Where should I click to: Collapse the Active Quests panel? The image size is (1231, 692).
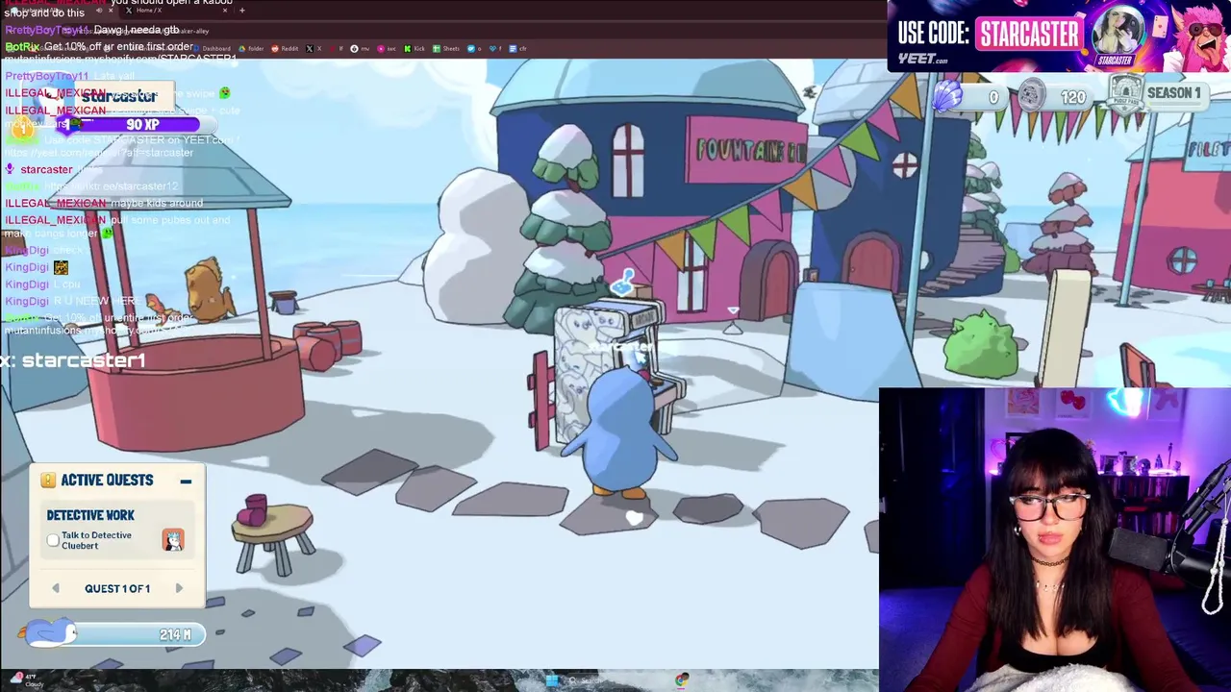[x=186, y=481]
